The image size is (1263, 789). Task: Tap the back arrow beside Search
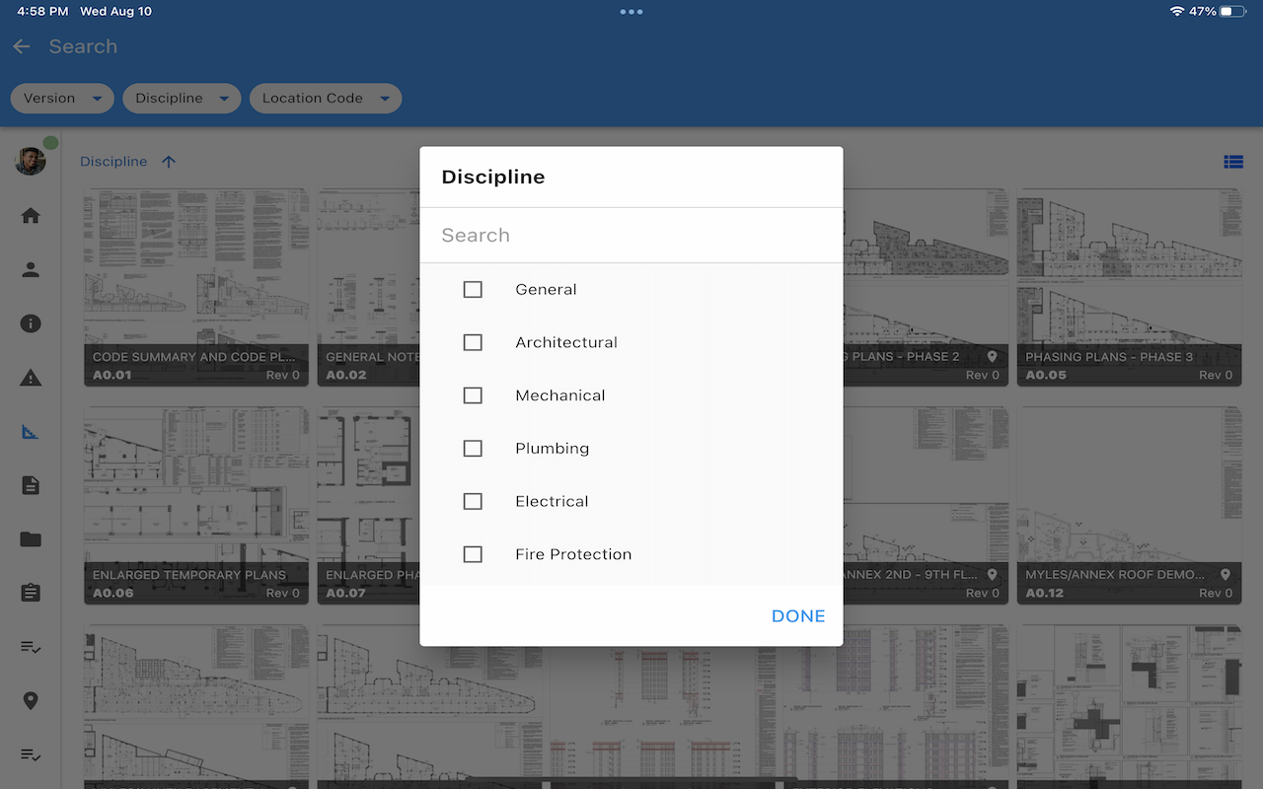pyautogui.click(x=22, y=46)
